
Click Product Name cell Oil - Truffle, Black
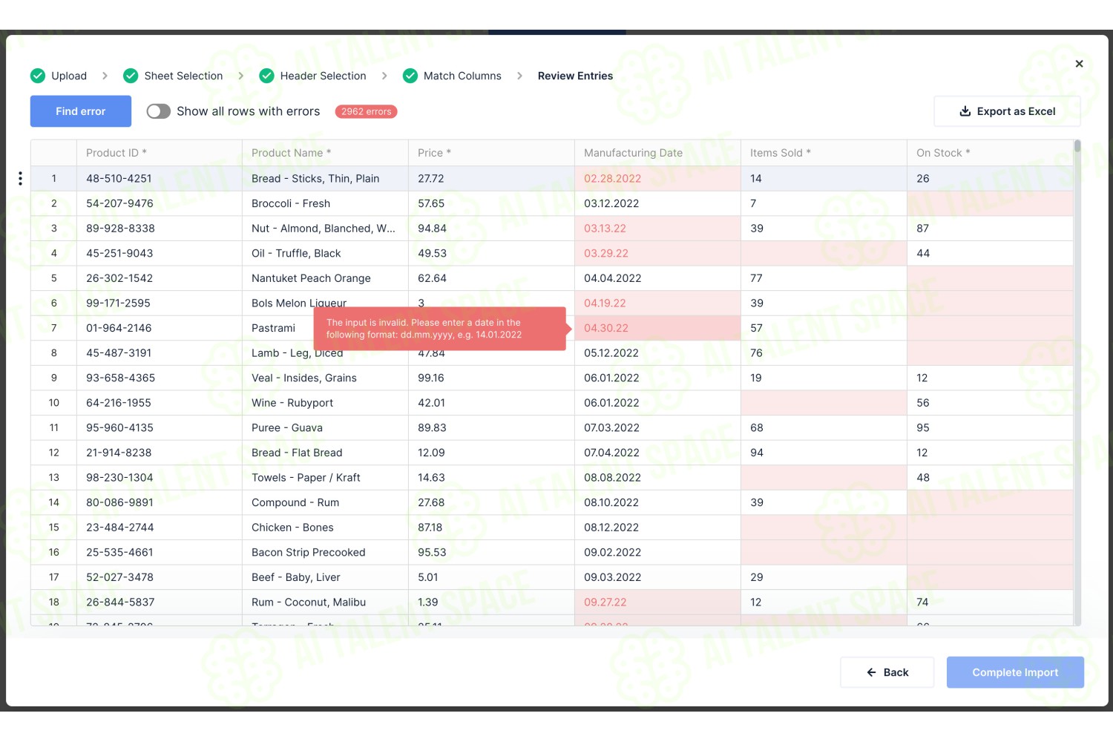[x=325, y=253]
